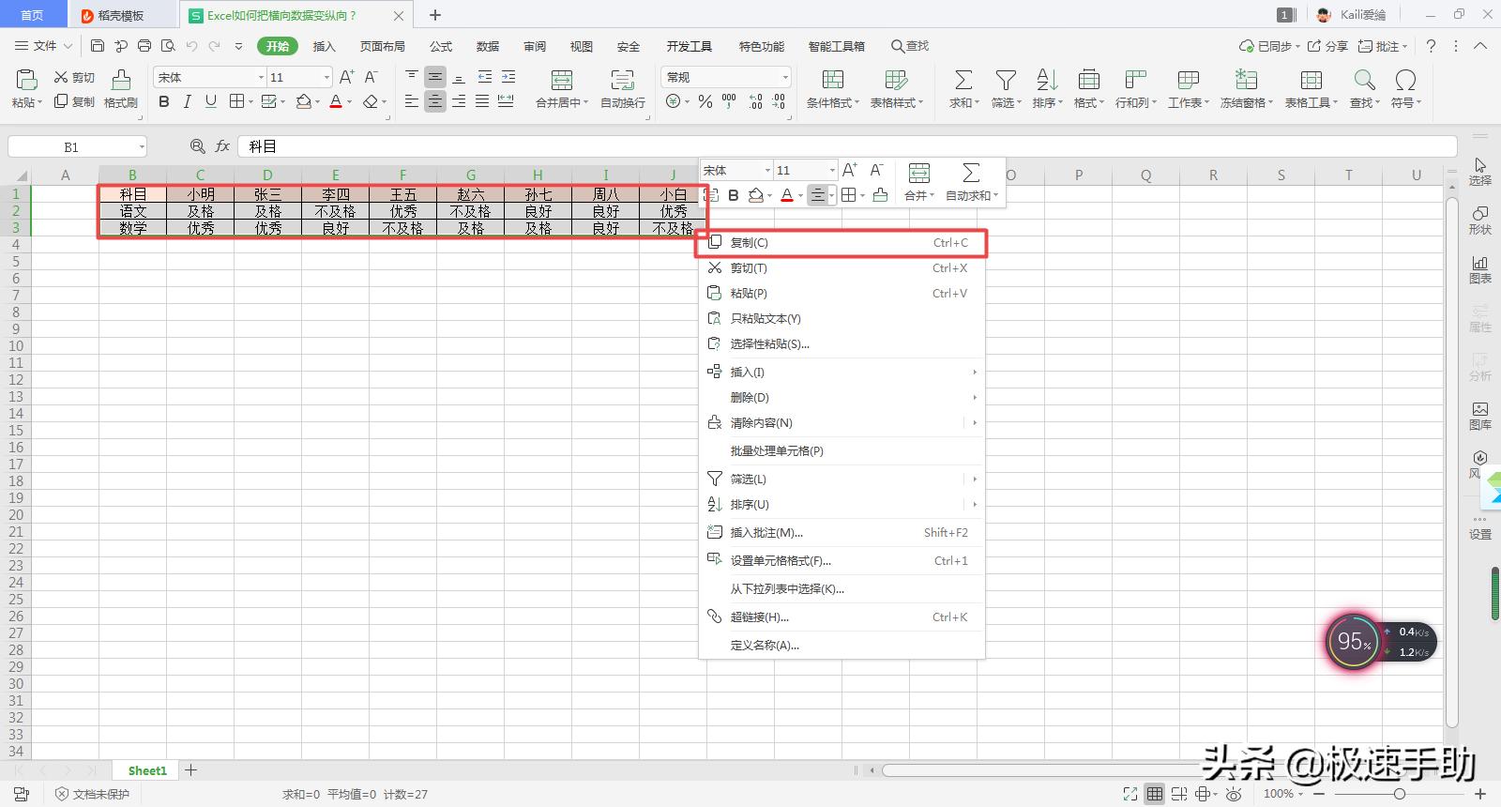The width and height of the screenshot is (1501, 807).
Task: Open Table Tools (表格工具) icon
Action: tap(1311, 81)
